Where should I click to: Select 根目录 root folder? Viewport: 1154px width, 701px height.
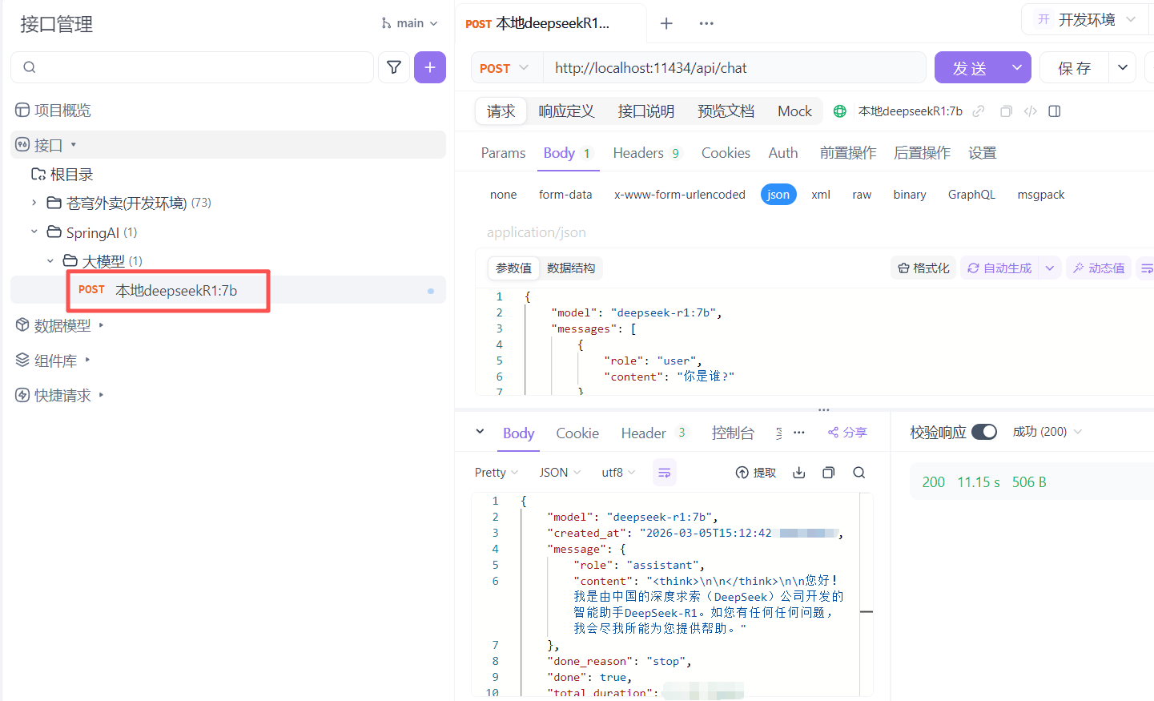click(62, 175)
